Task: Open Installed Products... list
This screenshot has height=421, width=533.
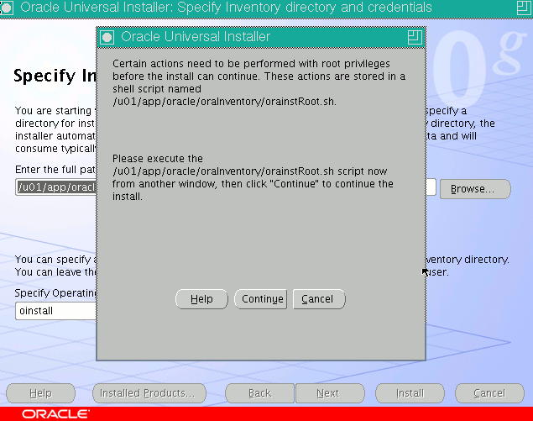Action: tap(149, 393)
